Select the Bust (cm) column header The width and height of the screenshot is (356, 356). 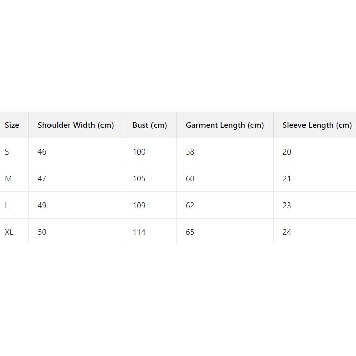(149, 125)
